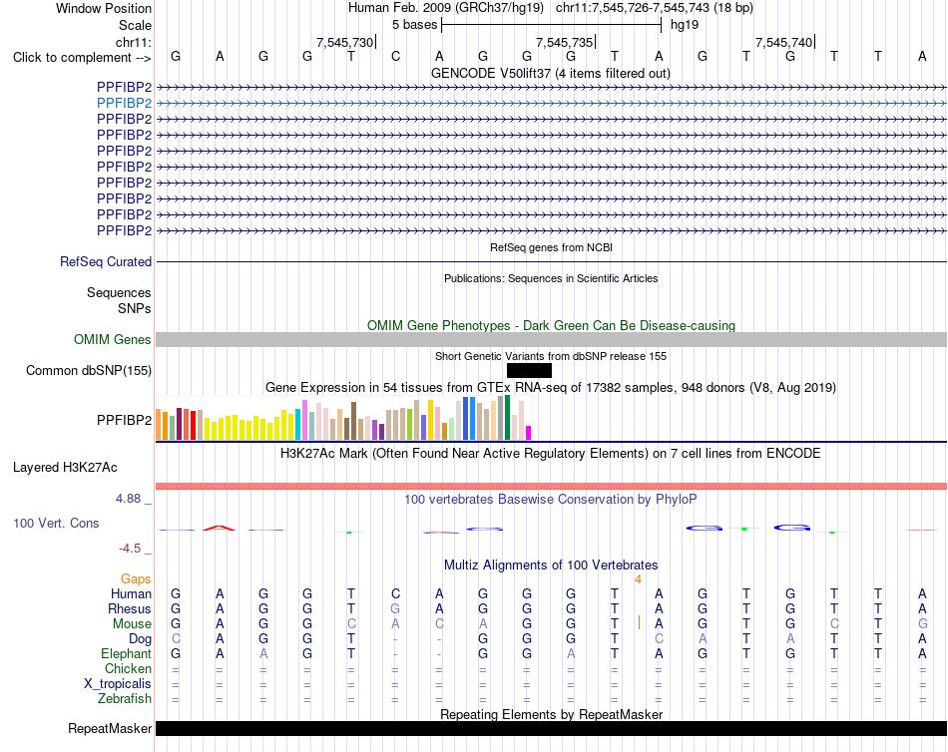Select the light blue highlighted PPFIBP2 transcript label
This screenshot has width=948, height=752.
tap(124, 103)
